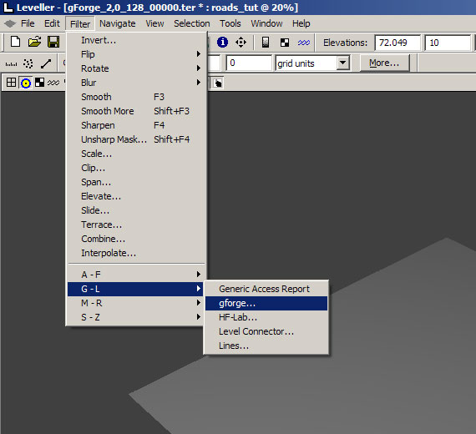
Task: Click the blue waves water icon
Action: [x=304, y=43]
